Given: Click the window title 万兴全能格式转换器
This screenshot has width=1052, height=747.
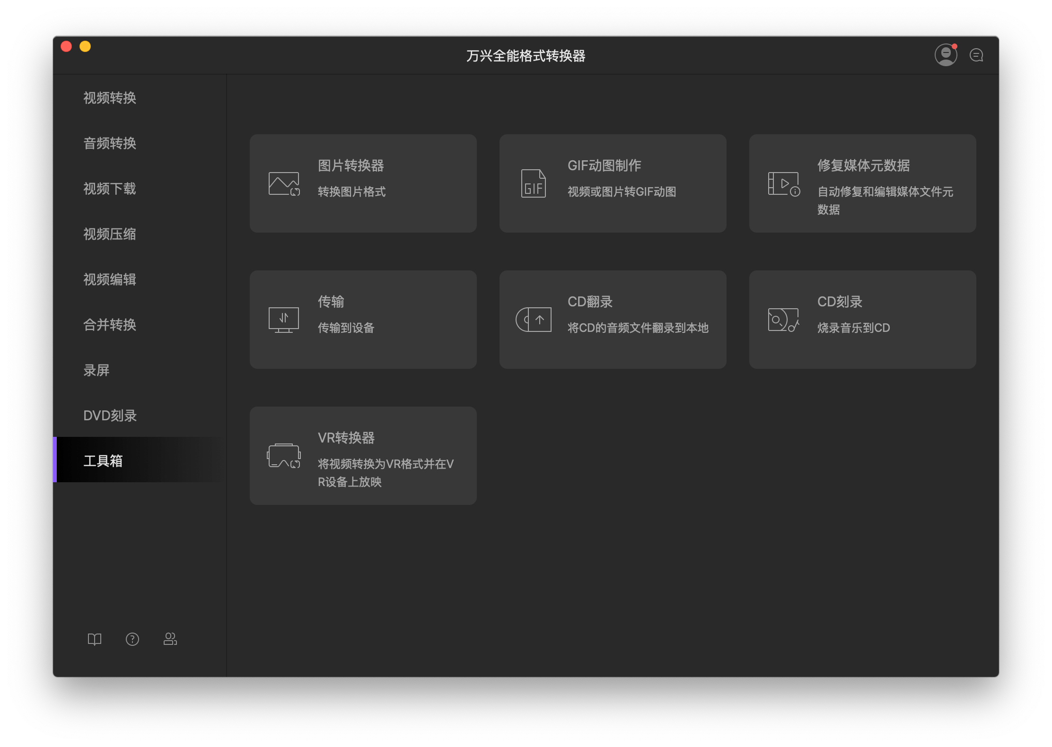Looking at the screenshot, I should pyautogui.click(x=526, y=56).
